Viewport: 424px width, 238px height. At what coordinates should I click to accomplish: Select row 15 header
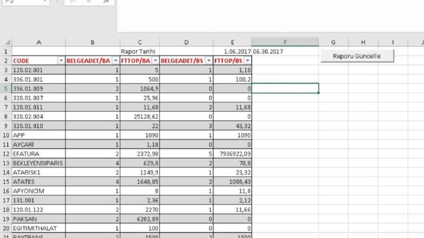[6, 181]
